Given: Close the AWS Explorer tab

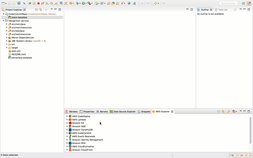Looking at the screenshot, I should click(x=172, y=111).
